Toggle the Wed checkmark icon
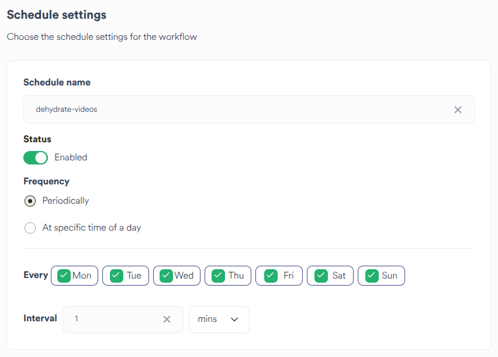 [164, 275]
